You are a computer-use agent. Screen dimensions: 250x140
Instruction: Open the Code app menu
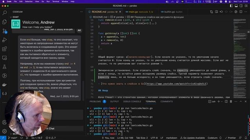click(x=9, y=2)
